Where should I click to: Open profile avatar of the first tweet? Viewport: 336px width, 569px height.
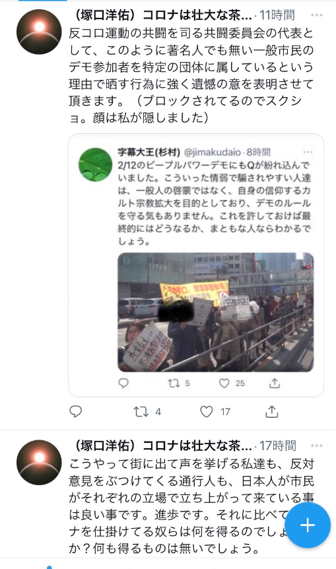39,32
